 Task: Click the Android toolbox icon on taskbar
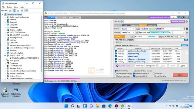(x=122, y=106)
